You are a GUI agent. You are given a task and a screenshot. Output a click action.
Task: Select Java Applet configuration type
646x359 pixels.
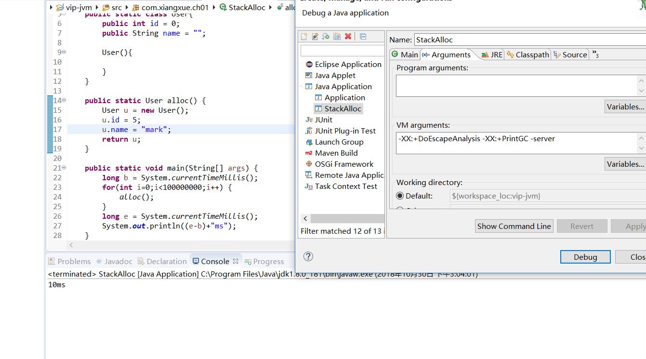tap(330, 75)
